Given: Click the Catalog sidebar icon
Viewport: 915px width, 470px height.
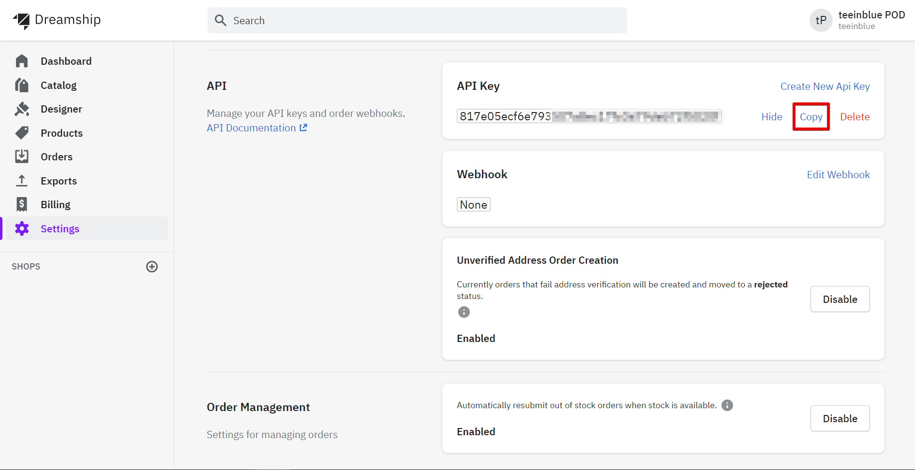Looking at the screenshot, I should pyautogui.click(x=22, y=85).
